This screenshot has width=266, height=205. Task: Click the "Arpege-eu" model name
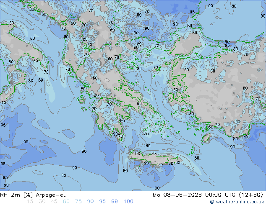pos(51,195)
